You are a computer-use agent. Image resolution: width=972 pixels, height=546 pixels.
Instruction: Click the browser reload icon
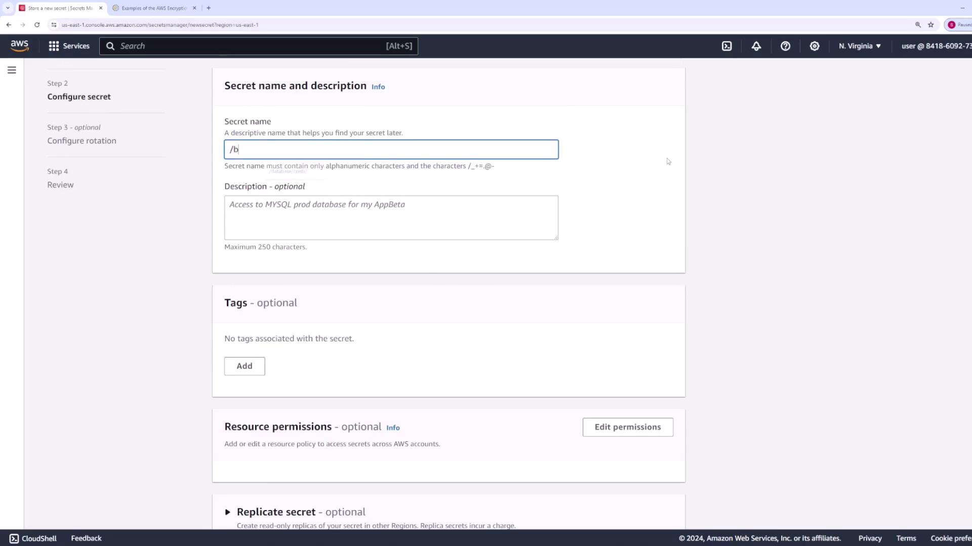37,25
